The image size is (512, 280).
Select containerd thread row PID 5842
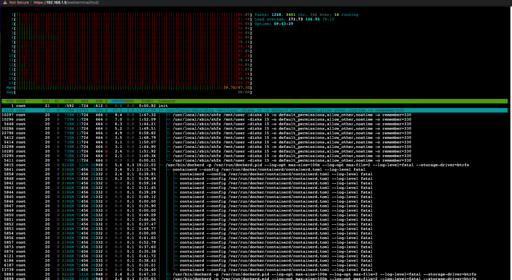(254, 183)
